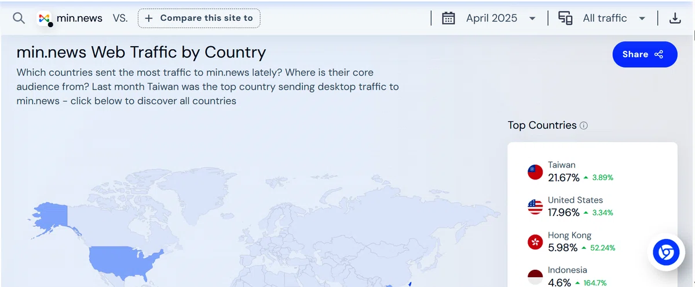The width and height of the screenshot is (695, 287).
Task: Click the min.news site name
Action: pos(79,18)
